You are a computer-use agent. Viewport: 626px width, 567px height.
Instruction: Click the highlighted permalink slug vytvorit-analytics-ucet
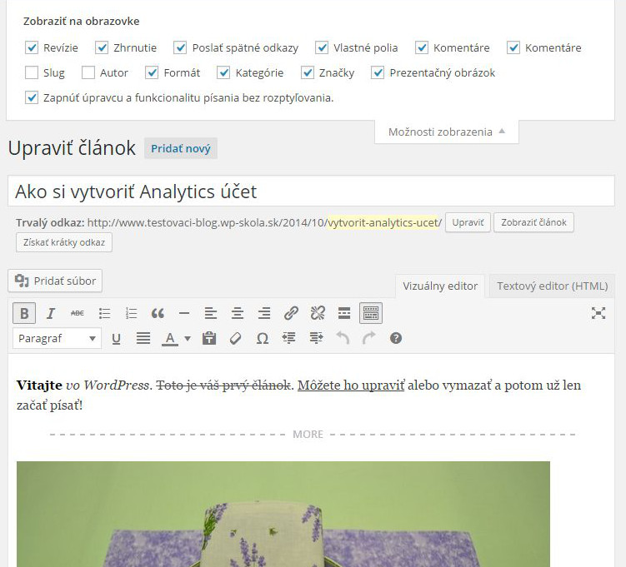(x=383, y=222)
